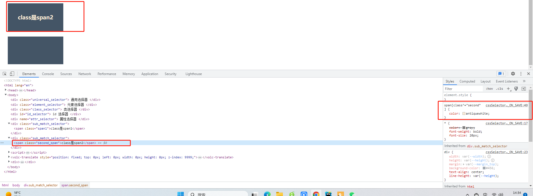Screen dimensions: 533x196
Task: Open Windows Start menu
Action: coord(180,194)
